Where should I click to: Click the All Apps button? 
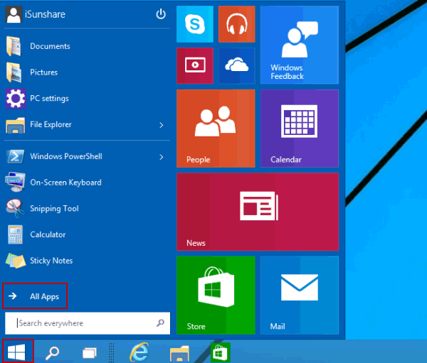coord(35,296)
